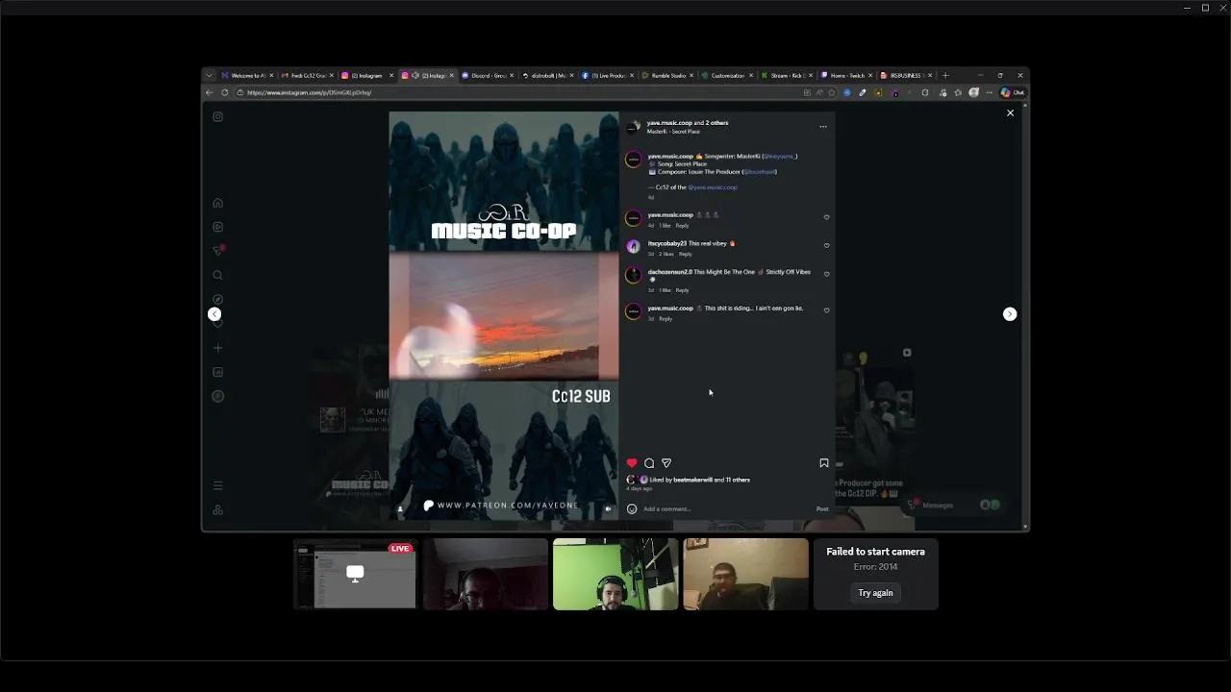Image resolution: width=1231 pixels, height=692 pixels.
Task: Switch to the Home - Twitch browser tab
Action: click(844, 75)
